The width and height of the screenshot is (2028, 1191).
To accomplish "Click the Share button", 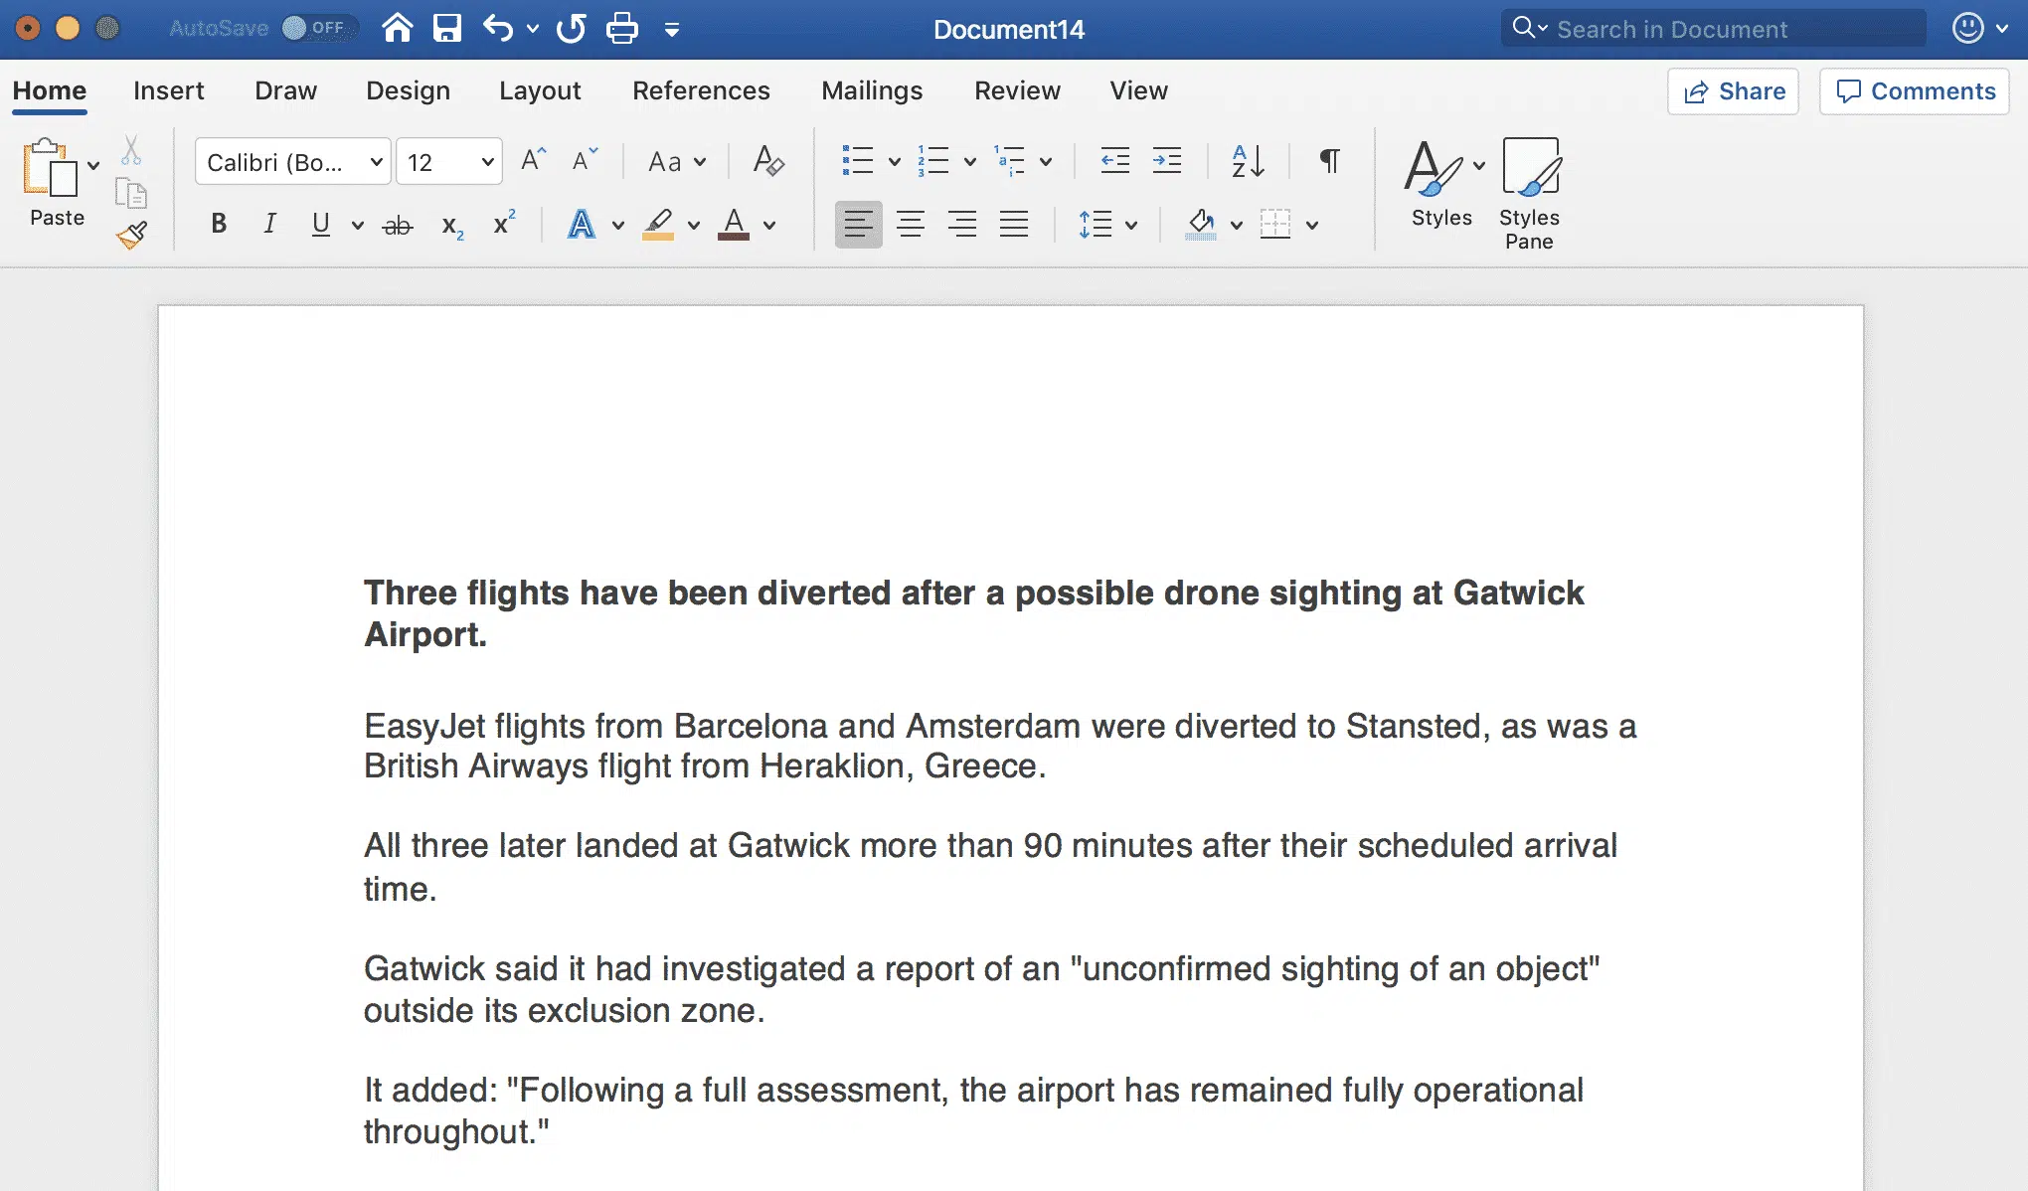I will [1734, 91].
